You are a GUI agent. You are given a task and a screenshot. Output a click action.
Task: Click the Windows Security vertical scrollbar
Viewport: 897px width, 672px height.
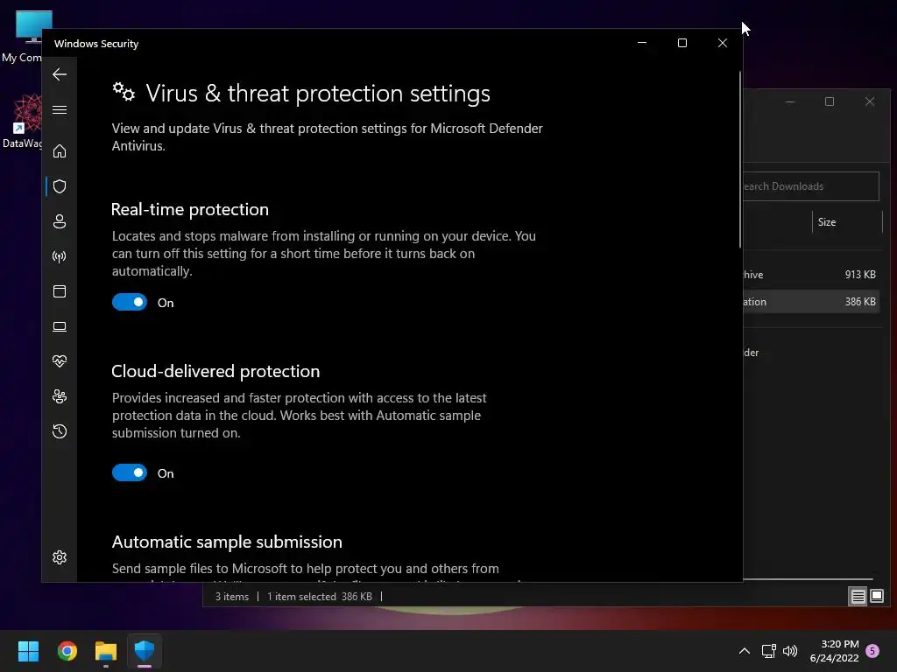pos(739,159)
